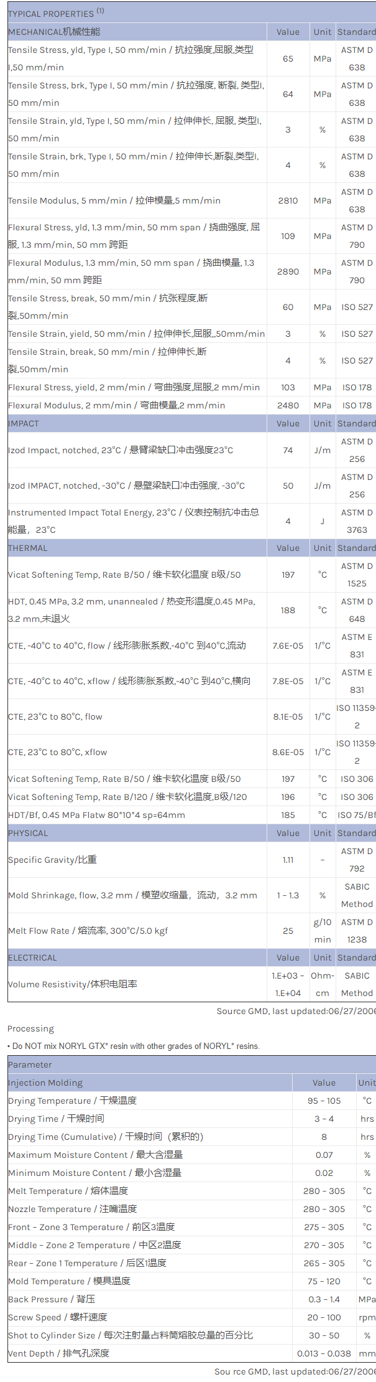Viewport: 376px width, 1382px height.
Task: Click the Drying Temperature / 干燥温度 label
Action: click(72, 1101)
